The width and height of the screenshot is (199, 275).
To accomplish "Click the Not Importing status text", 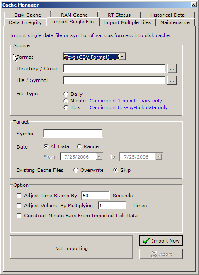I will (71, 248).
